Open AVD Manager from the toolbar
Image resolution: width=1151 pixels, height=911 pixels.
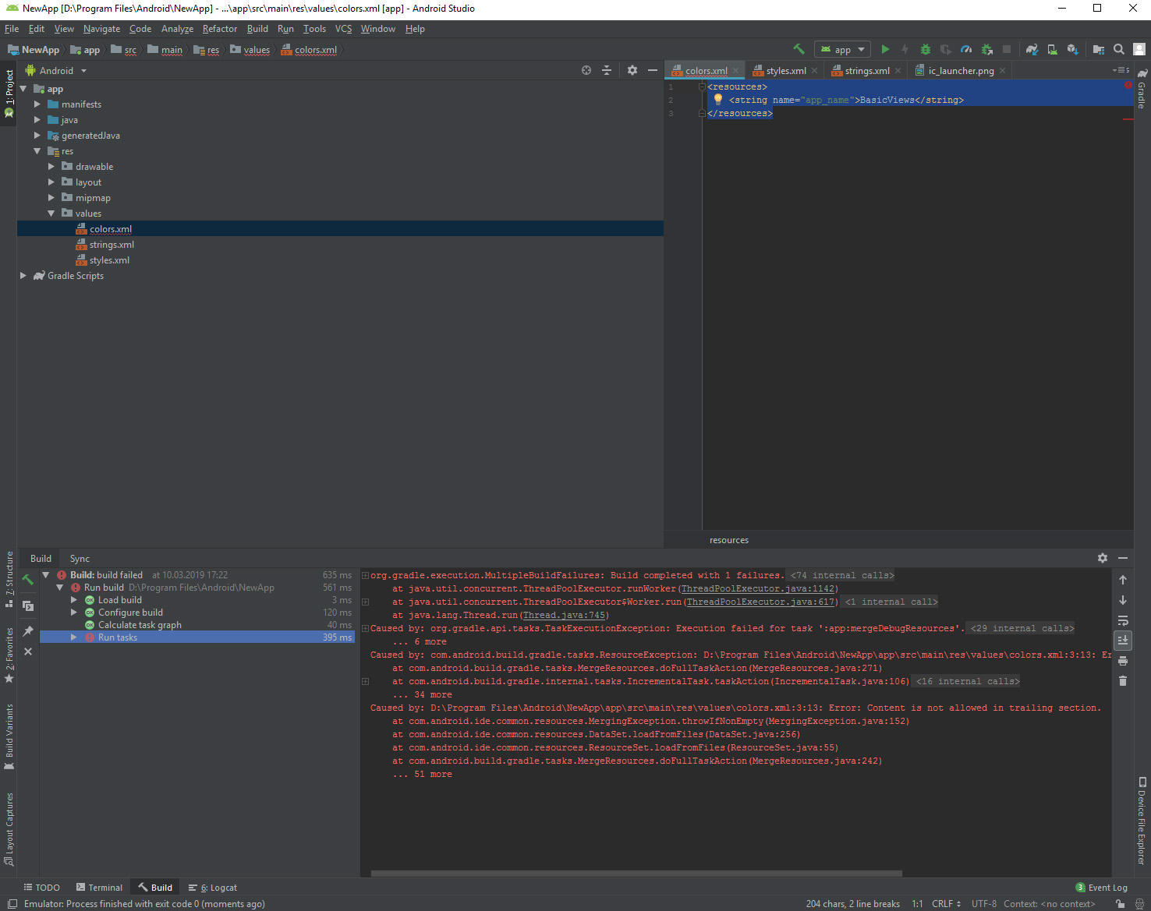1052,49
